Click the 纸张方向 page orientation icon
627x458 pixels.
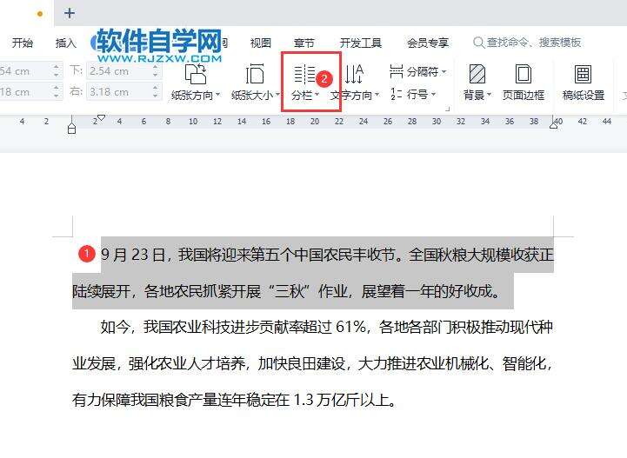(196, 75)
